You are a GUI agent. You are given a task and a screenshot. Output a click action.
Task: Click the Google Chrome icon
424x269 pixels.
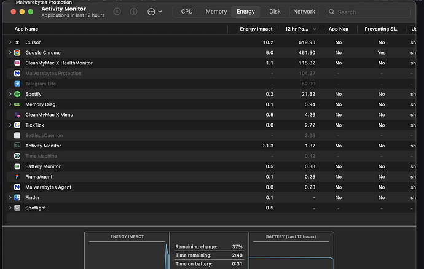tap(17, 53)
